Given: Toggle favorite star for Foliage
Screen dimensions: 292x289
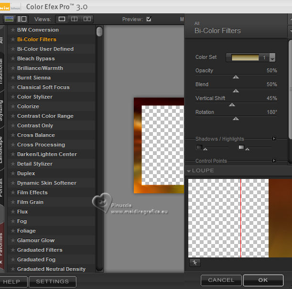Looking at the screenshot, I should point(12,231).
